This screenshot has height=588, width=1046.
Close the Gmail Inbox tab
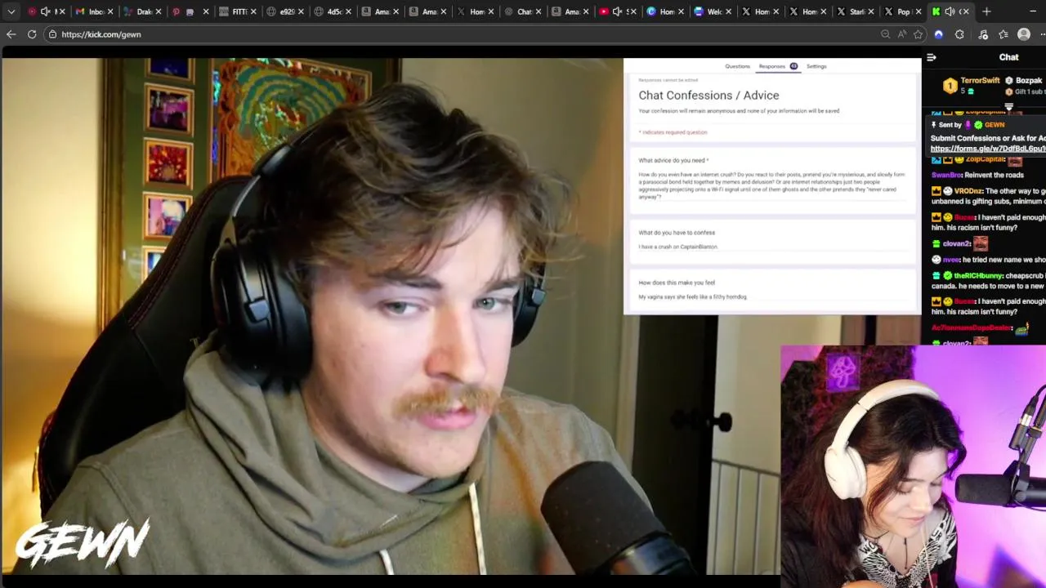tap(110, 11)
